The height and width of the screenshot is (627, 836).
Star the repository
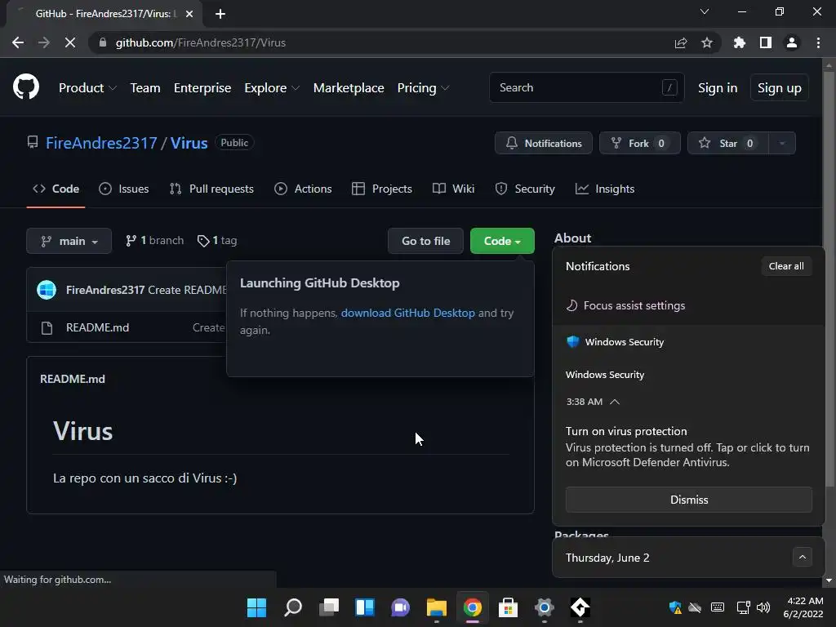point(728,143)
